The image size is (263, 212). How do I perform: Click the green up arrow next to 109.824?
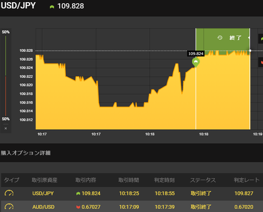click(x=78, y=193)
